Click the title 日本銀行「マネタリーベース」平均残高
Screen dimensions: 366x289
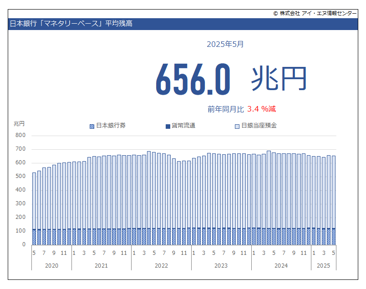pos(71,24)
